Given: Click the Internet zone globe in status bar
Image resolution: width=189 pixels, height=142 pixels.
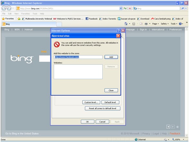Looking at the screenshot, I should [136, 139].
